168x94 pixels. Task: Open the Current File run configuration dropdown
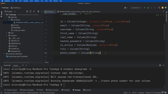[x=136, y=8]
